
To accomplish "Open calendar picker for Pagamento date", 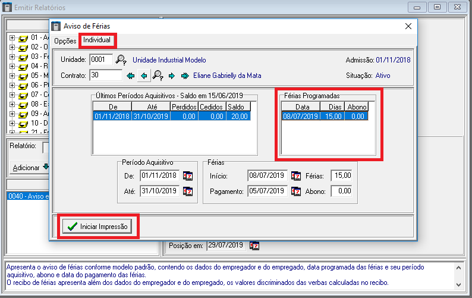I will 296,192.
